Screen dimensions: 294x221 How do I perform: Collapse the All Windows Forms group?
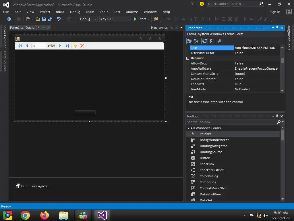tap(188, 128)
